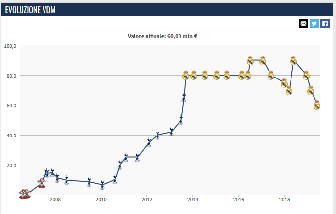Select the Real Madrid crest at 70 mln in 2019
Image resolution: width=336 pixels, height=214 pixels.
(x=311, y=90)
